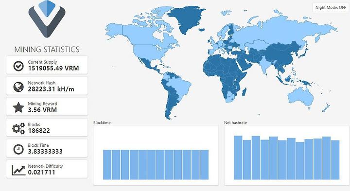Click the Block Time clock icon

click(18, 149)
